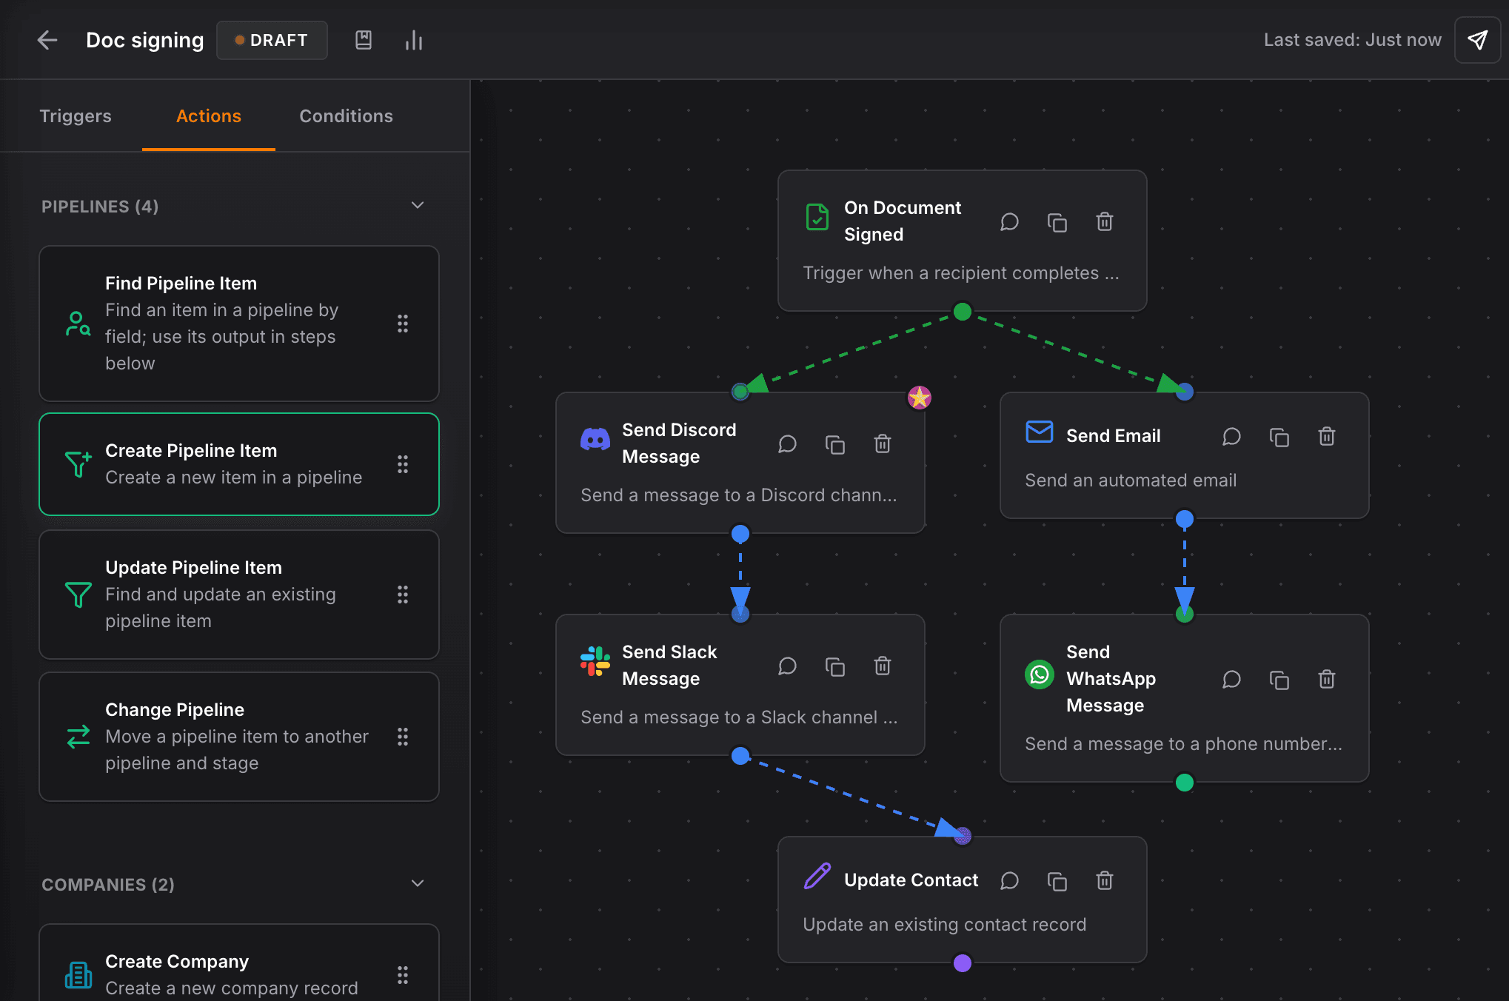This screenshot has width=1509, height=1001.
Task: Duplicate the Update Contact node
Action: click(1057, 880)
